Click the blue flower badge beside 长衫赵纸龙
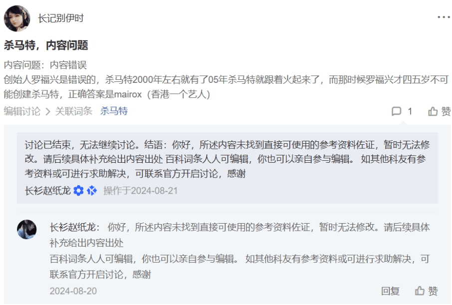 (78, 191)
